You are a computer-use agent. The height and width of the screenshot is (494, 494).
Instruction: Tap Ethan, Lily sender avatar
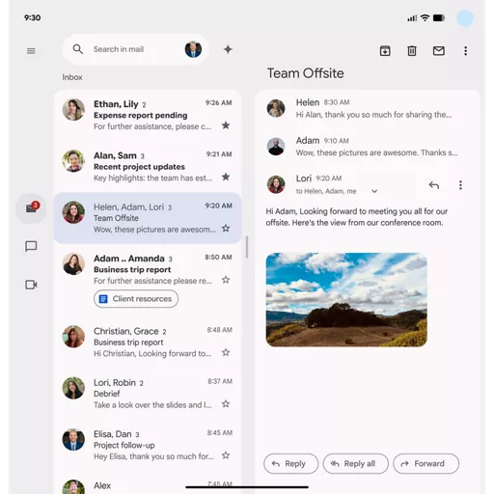tap(73, 110)
